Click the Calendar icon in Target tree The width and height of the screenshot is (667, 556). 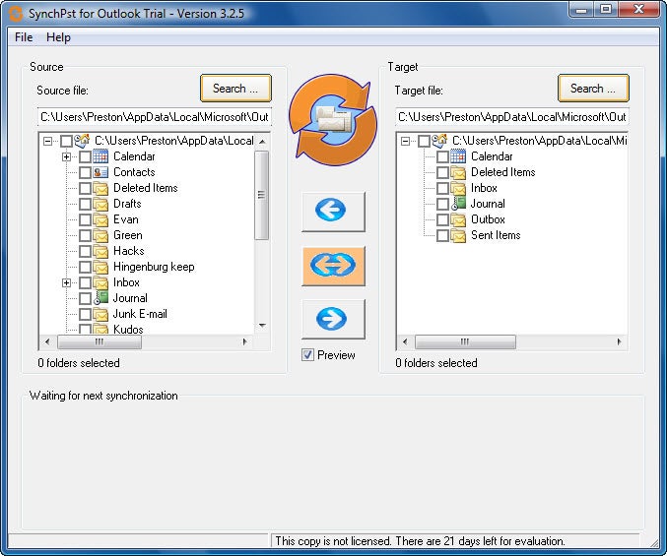click(x=458, y=156)
